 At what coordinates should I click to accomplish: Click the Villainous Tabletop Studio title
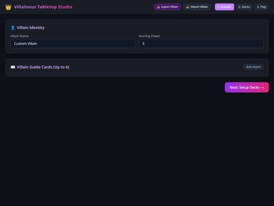tap(43, 7)
